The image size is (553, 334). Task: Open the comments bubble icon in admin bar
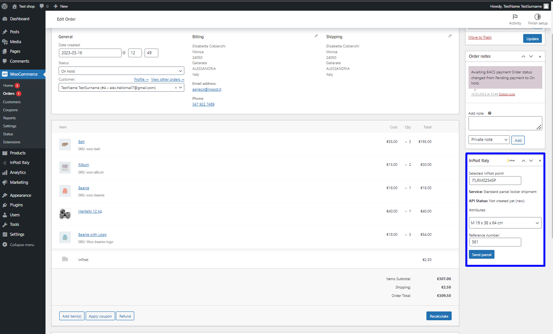pyautogui.click(x=42, y=6)
